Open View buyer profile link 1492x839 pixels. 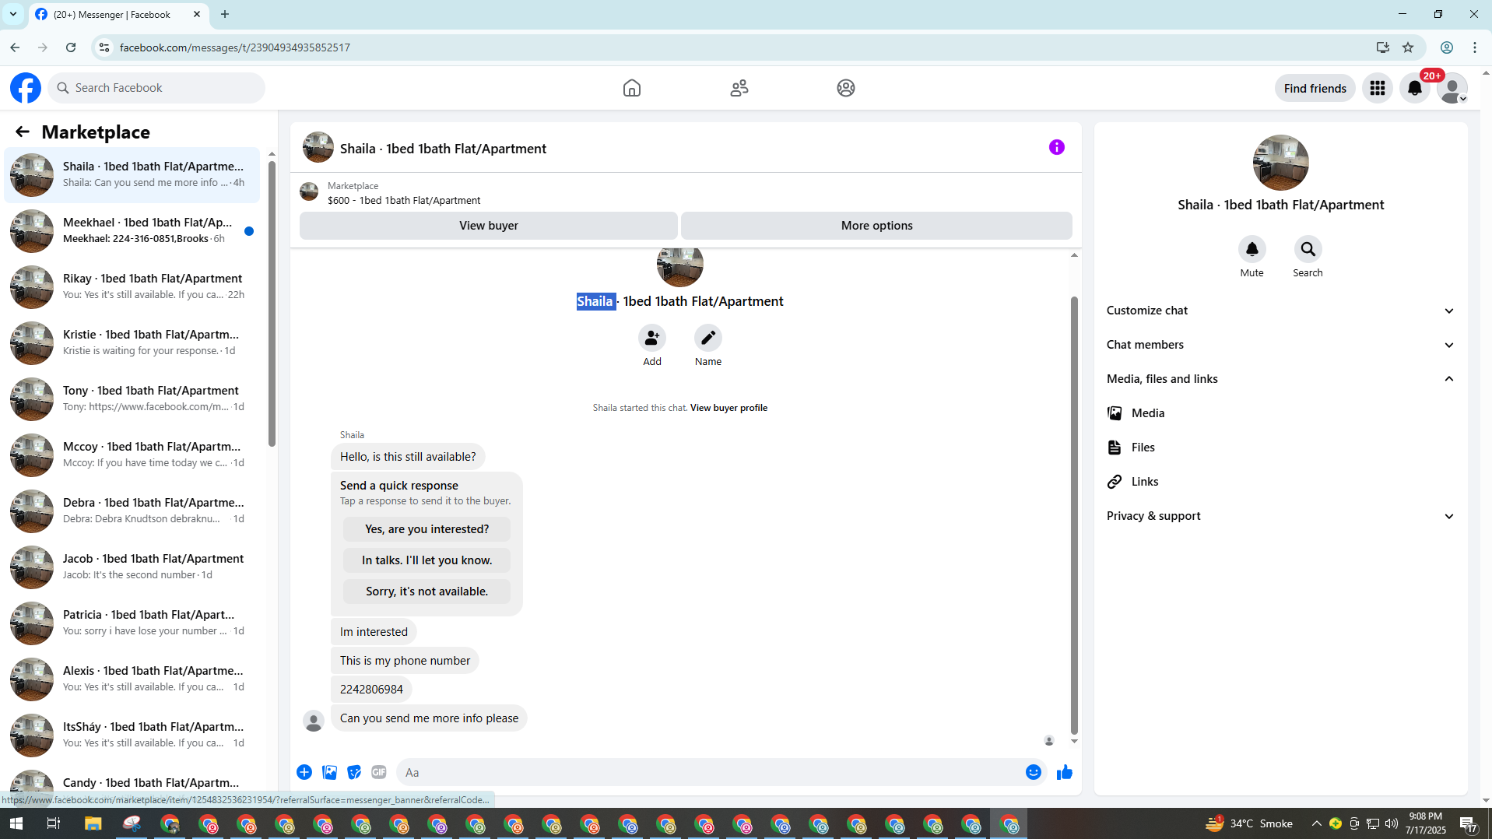point(728,408)
